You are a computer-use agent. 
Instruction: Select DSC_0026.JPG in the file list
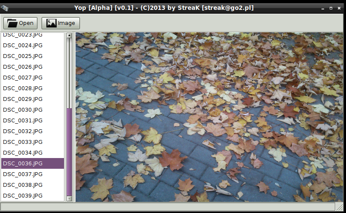click(33, 67)
